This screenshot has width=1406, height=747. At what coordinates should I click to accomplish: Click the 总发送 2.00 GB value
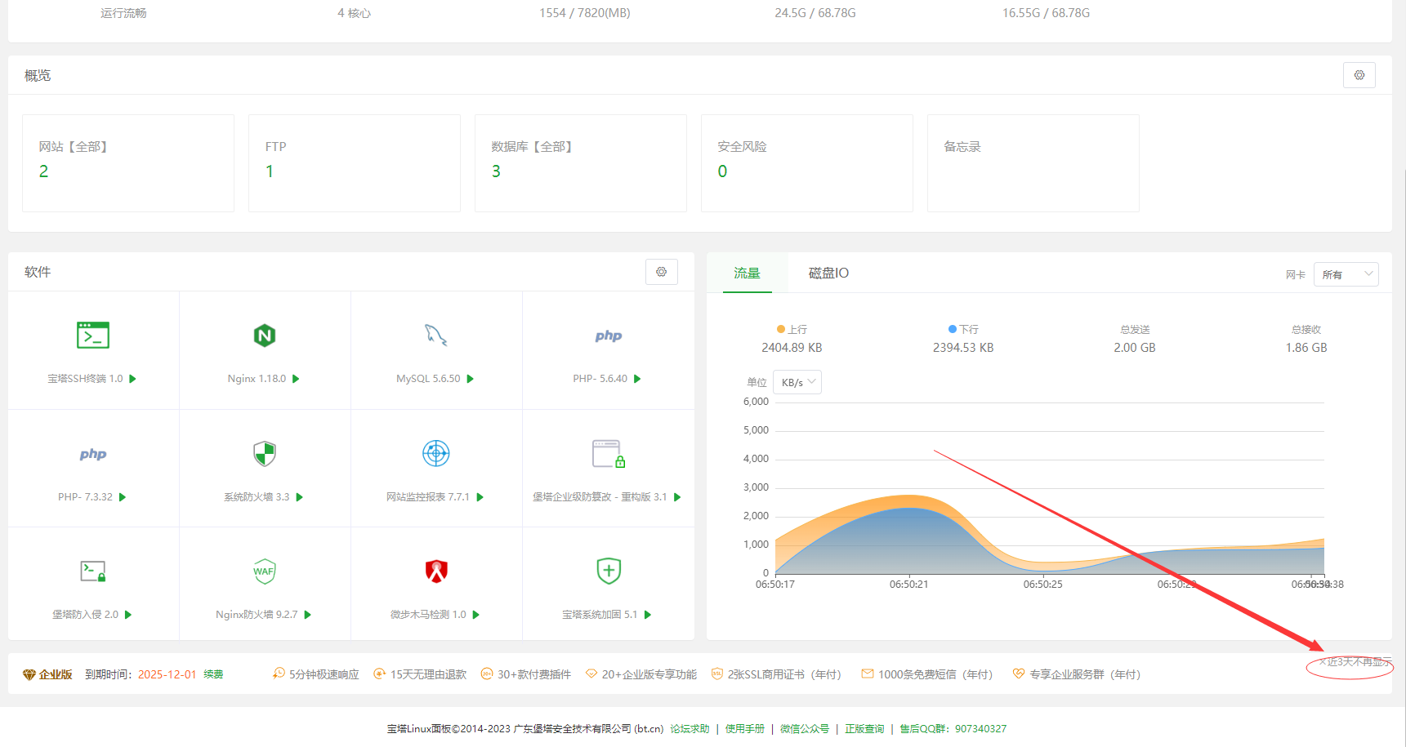[x=1135, y=348]
